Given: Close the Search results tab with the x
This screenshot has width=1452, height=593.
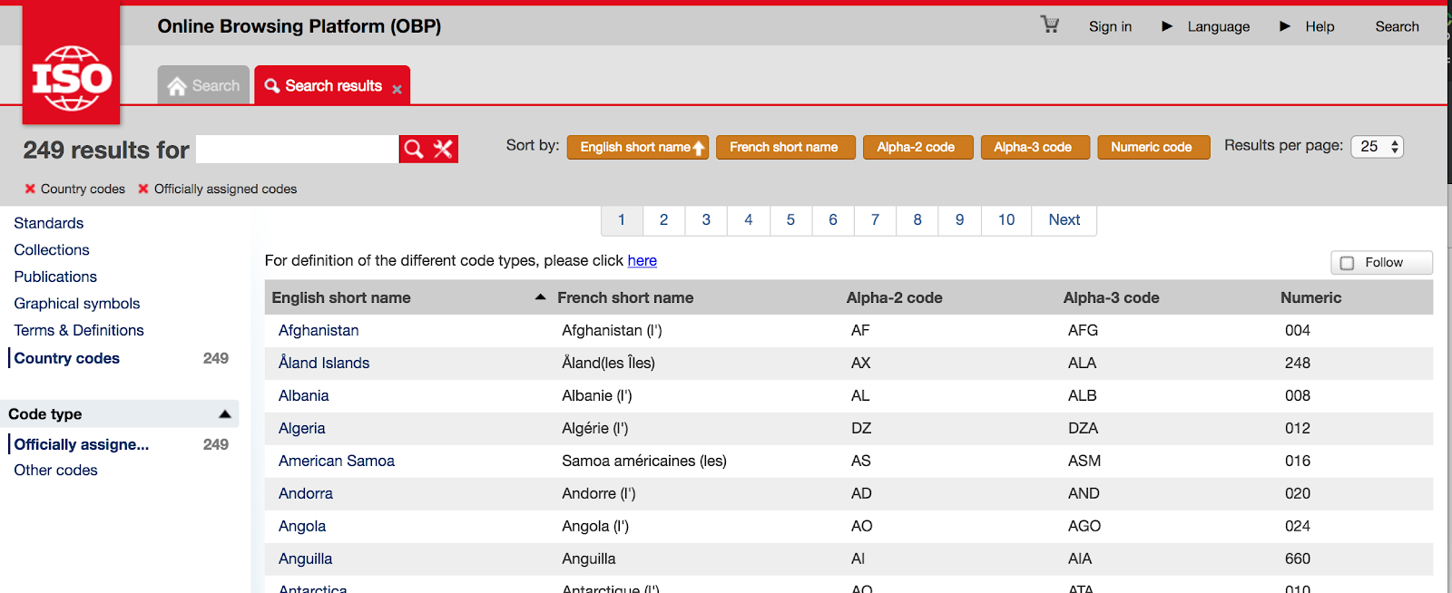Looking at the screenshot, I should [x=397, y=89].
